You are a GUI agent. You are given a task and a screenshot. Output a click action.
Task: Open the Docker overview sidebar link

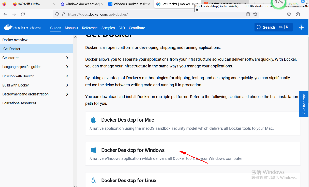(x=15, y=40)
